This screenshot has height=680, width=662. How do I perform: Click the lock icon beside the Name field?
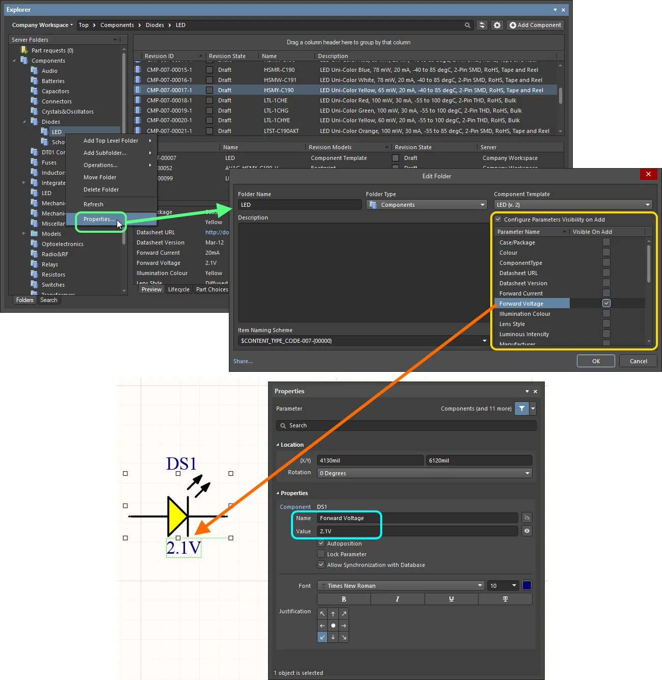(527, 518)
